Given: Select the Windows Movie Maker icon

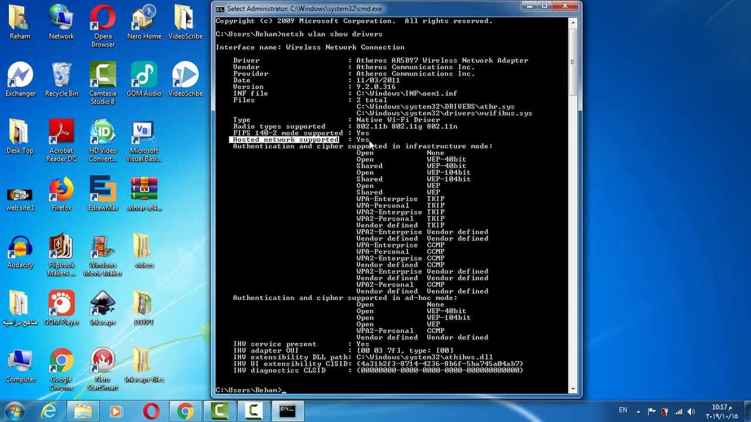Looking at the screenshot, I should click(x=103, y=255).
